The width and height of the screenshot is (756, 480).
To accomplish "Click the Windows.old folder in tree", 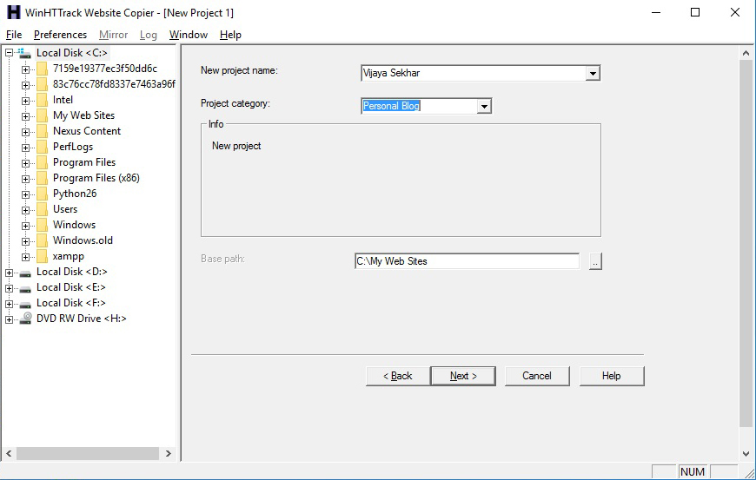I will coord(83,240).
